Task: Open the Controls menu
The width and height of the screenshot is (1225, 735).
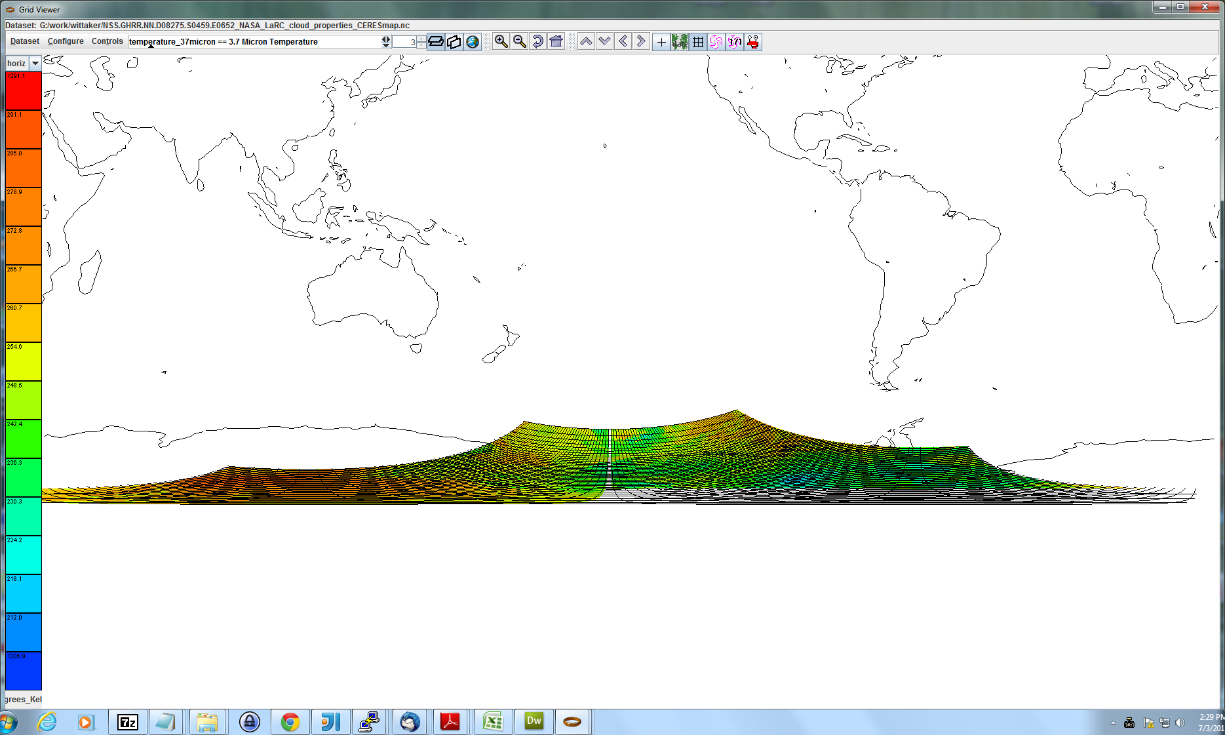Action: (107, 41)
